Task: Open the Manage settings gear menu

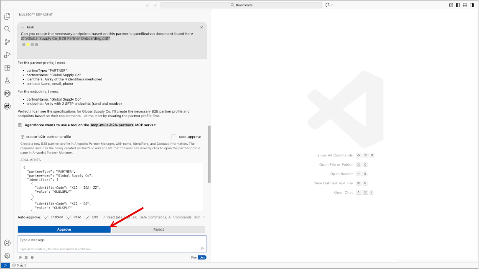Action: click(x=7, y=256)
